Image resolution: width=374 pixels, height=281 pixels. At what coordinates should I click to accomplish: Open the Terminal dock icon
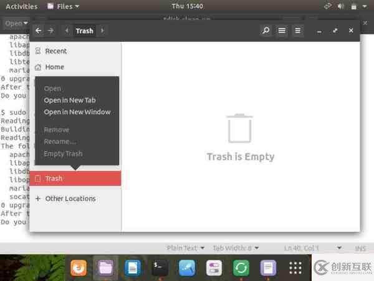[x=160, y=268]
